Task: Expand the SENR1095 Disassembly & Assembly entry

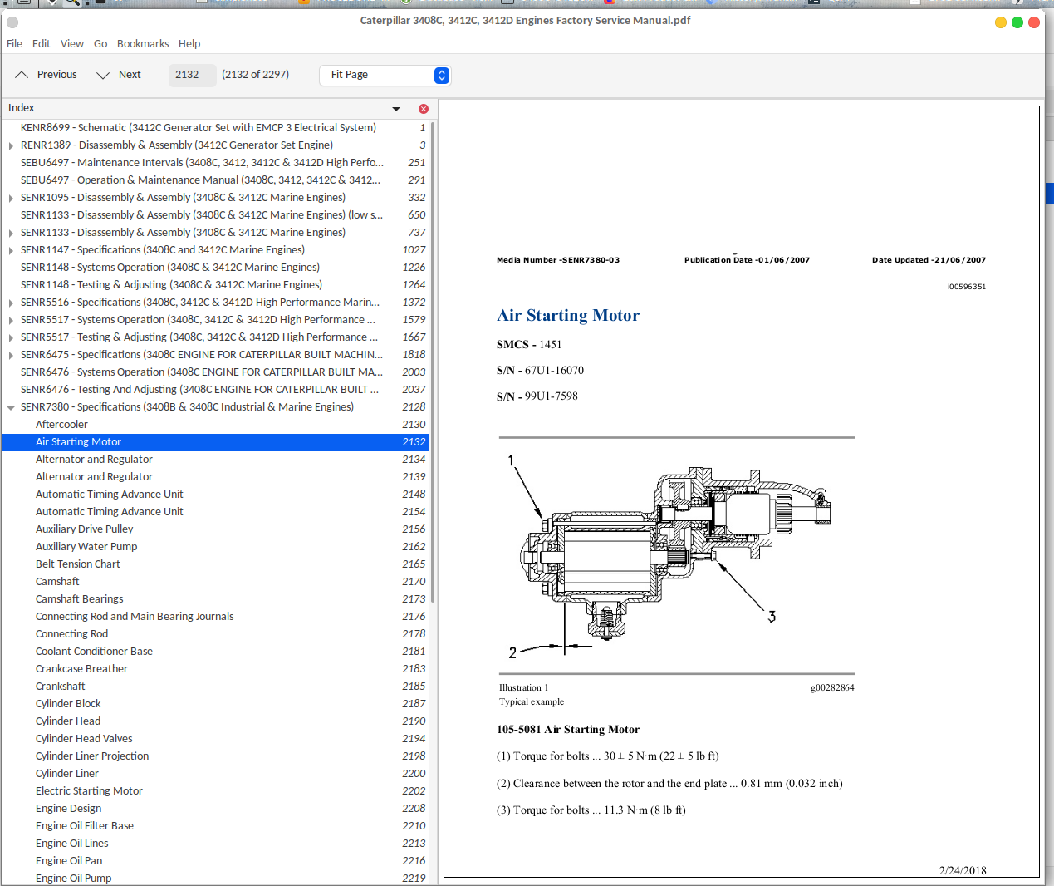Action: [9, 197]
